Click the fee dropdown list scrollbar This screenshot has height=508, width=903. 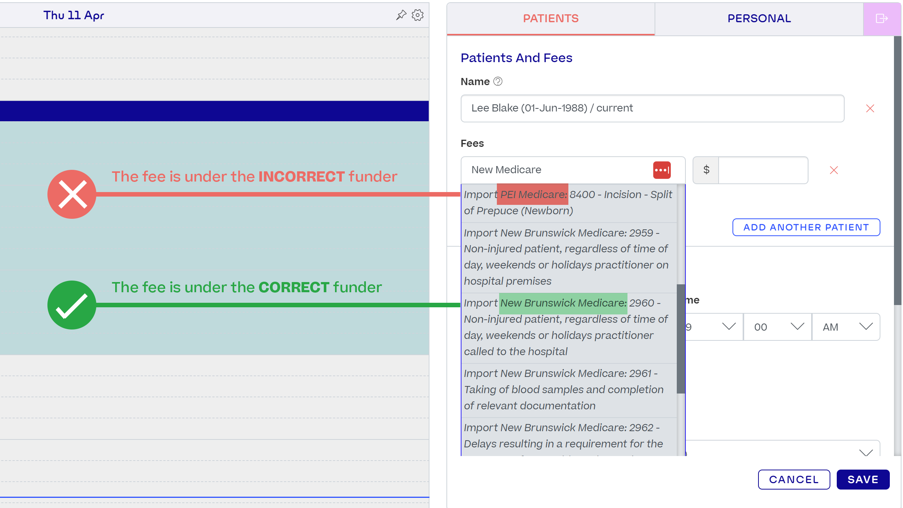pyautogui.click(x=681, y=339)
